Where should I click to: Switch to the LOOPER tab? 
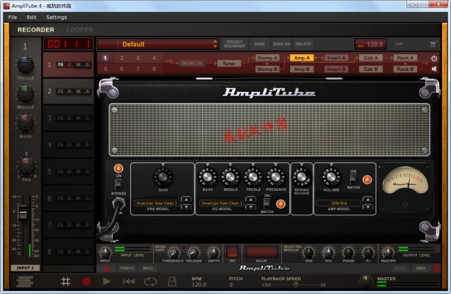click(79, 30)
